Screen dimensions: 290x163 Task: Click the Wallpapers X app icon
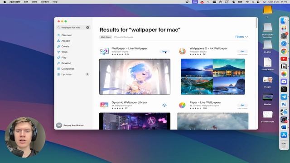182,51
